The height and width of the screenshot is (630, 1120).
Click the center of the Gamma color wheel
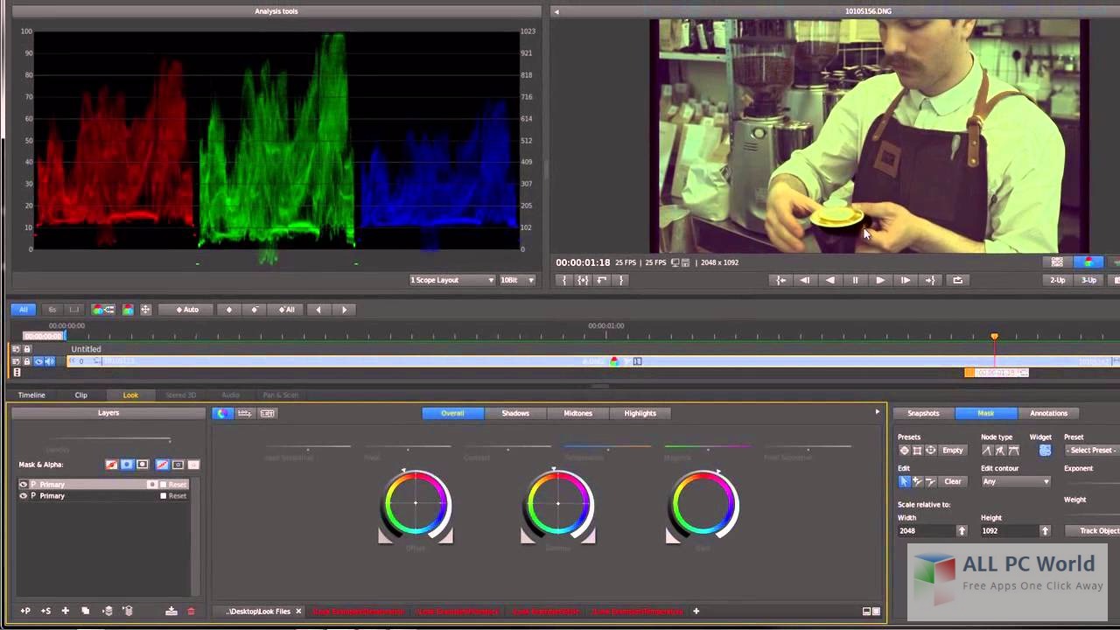click(557, 503)
